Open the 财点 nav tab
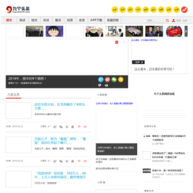The height and width of the screenshot is (193, 193). (34, 20)
